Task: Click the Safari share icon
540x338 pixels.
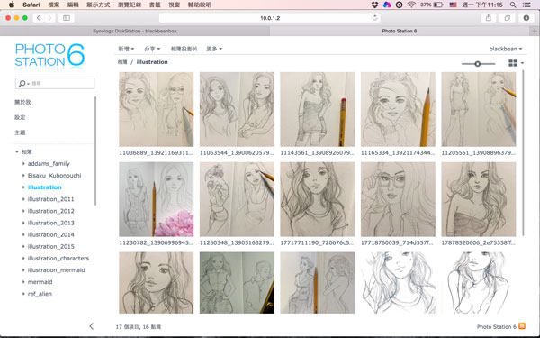Action: coord(489,18)
